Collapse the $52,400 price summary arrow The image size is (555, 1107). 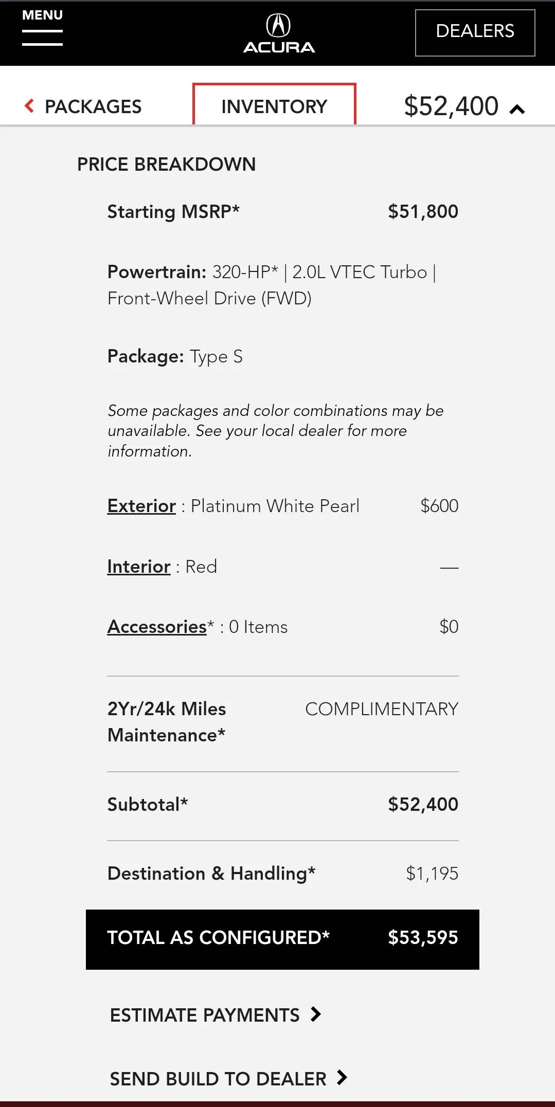(517, 109)
